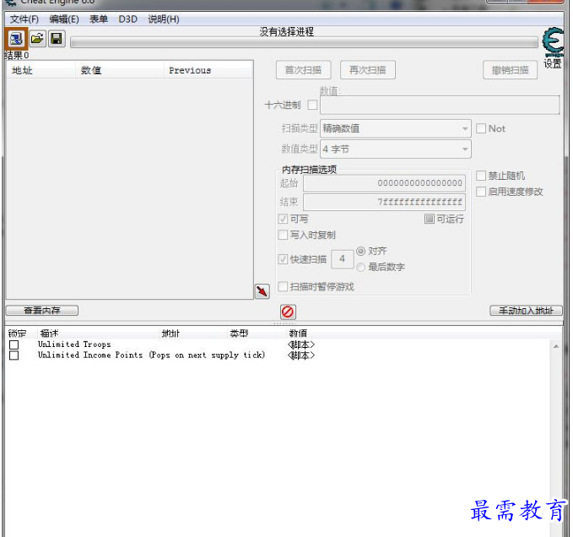Open Cheat Engine logo settings
Screen dimensions: 573x537
point(553,41)
